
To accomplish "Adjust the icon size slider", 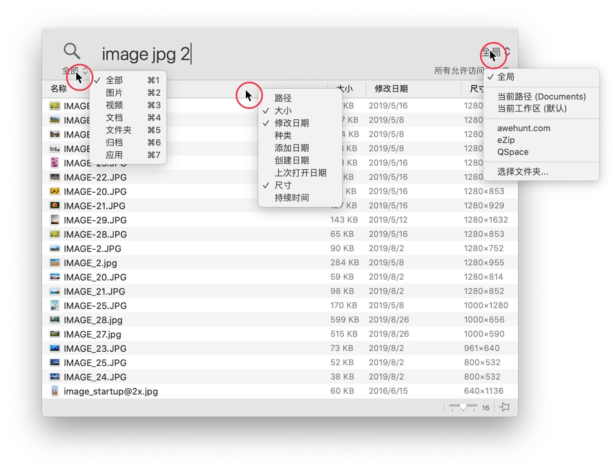I will [463, 407].
